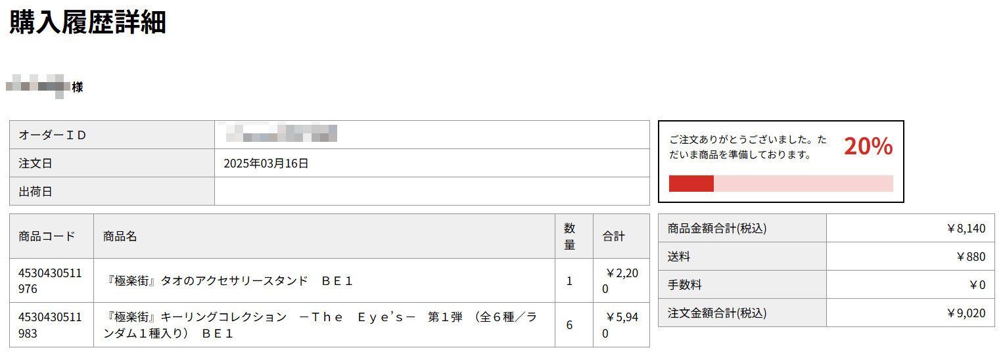
Task: Click the 20% progress percentage text
Action: coord(868,146)
